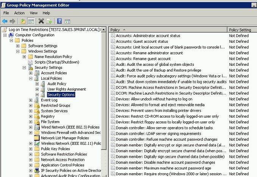The width and height of the screenshot is (257, 177).
Task: Toggle the Show/Hide Console Tree icon
Action: pos(31,21)
